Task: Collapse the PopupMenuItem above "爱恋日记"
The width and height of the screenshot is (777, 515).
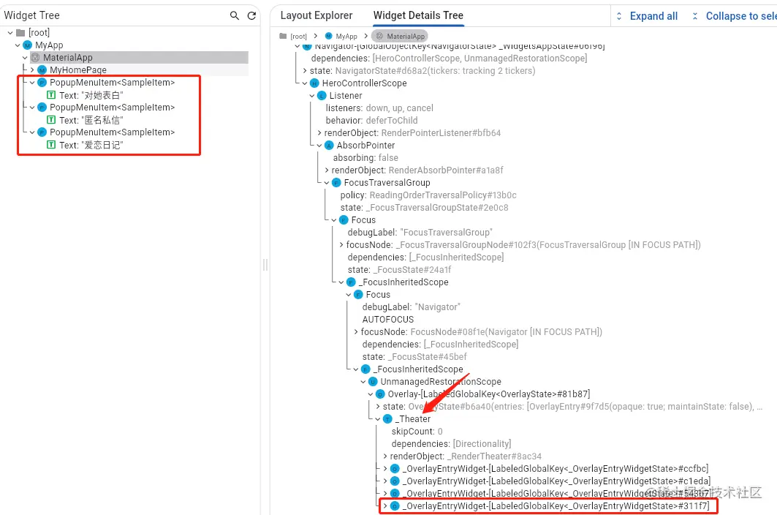Action: [32, 132]
